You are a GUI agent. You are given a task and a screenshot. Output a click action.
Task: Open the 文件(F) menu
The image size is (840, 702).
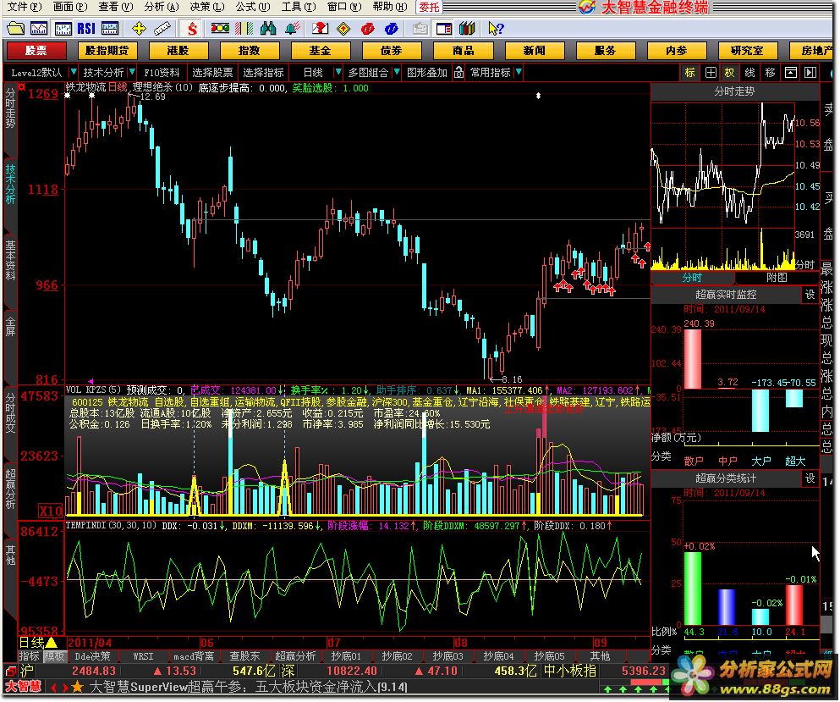click(x=25, y=7)
